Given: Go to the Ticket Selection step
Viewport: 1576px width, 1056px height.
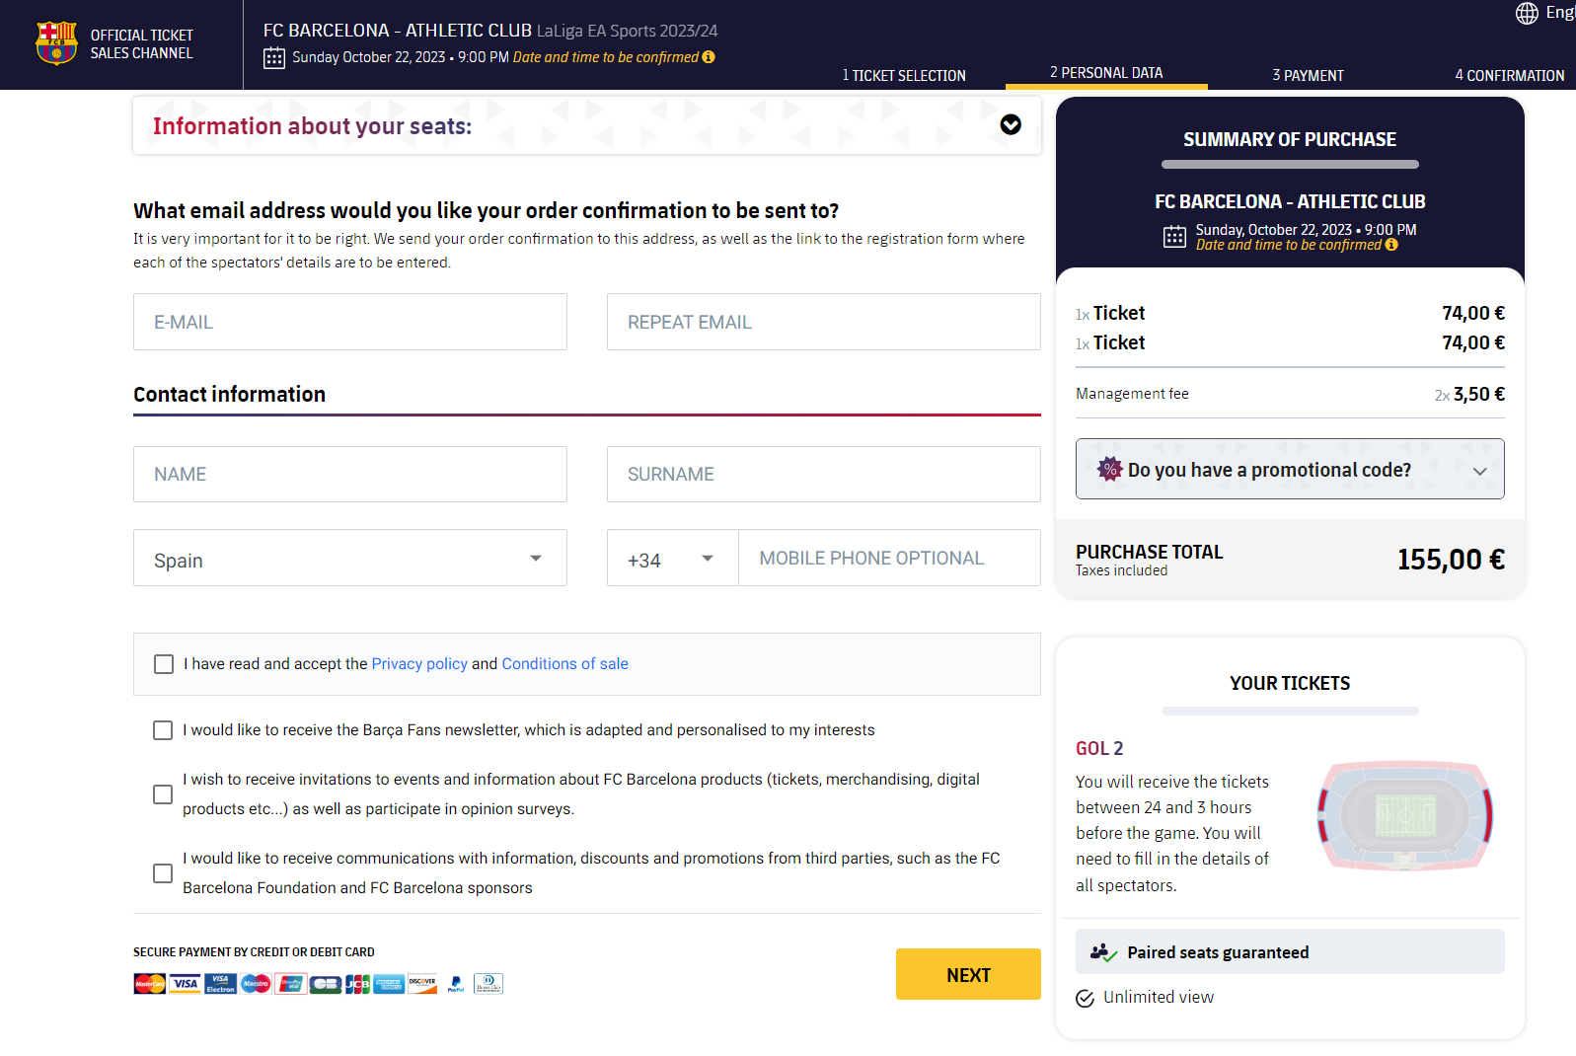Looking at the screenshot, I should click(x=904, y=75).
